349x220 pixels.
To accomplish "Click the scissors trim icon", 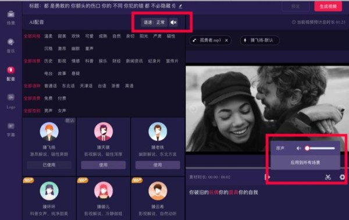I will [x=327, y=178].
